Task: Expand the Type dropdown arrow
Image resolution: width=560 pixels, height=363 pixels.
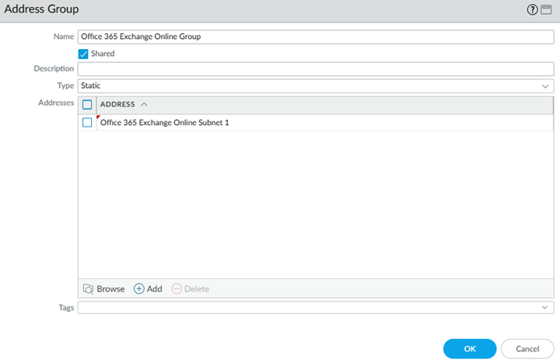Action: [546, 86]
